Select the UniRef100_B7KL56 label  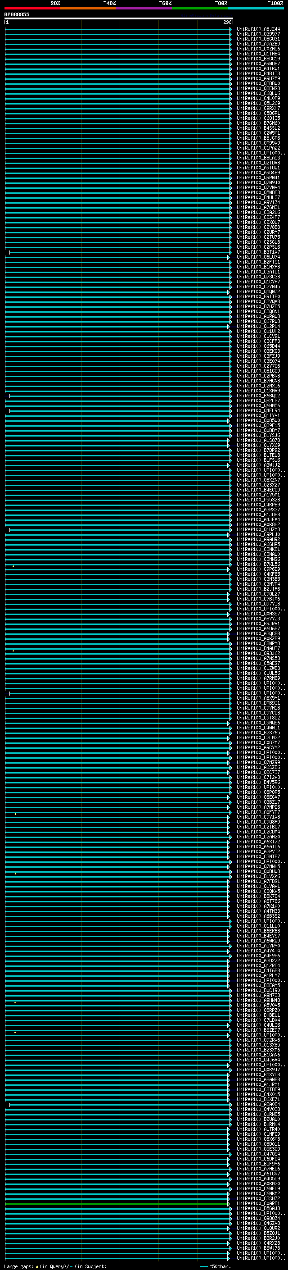pyautogui.click(x=258, y=564)
